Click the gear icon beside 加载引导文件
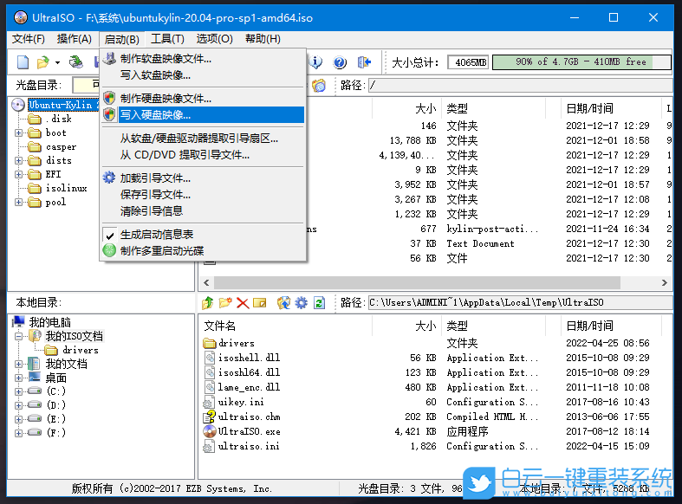Screen dimensions: 682x504 point(109,178)
